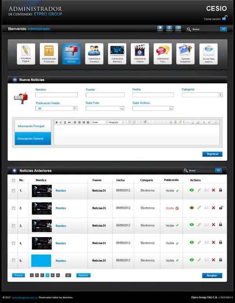The height and width of the screenshot is (303, 235).
Task: Click the Bold button in editor toolbar
Action: [56, 122]
